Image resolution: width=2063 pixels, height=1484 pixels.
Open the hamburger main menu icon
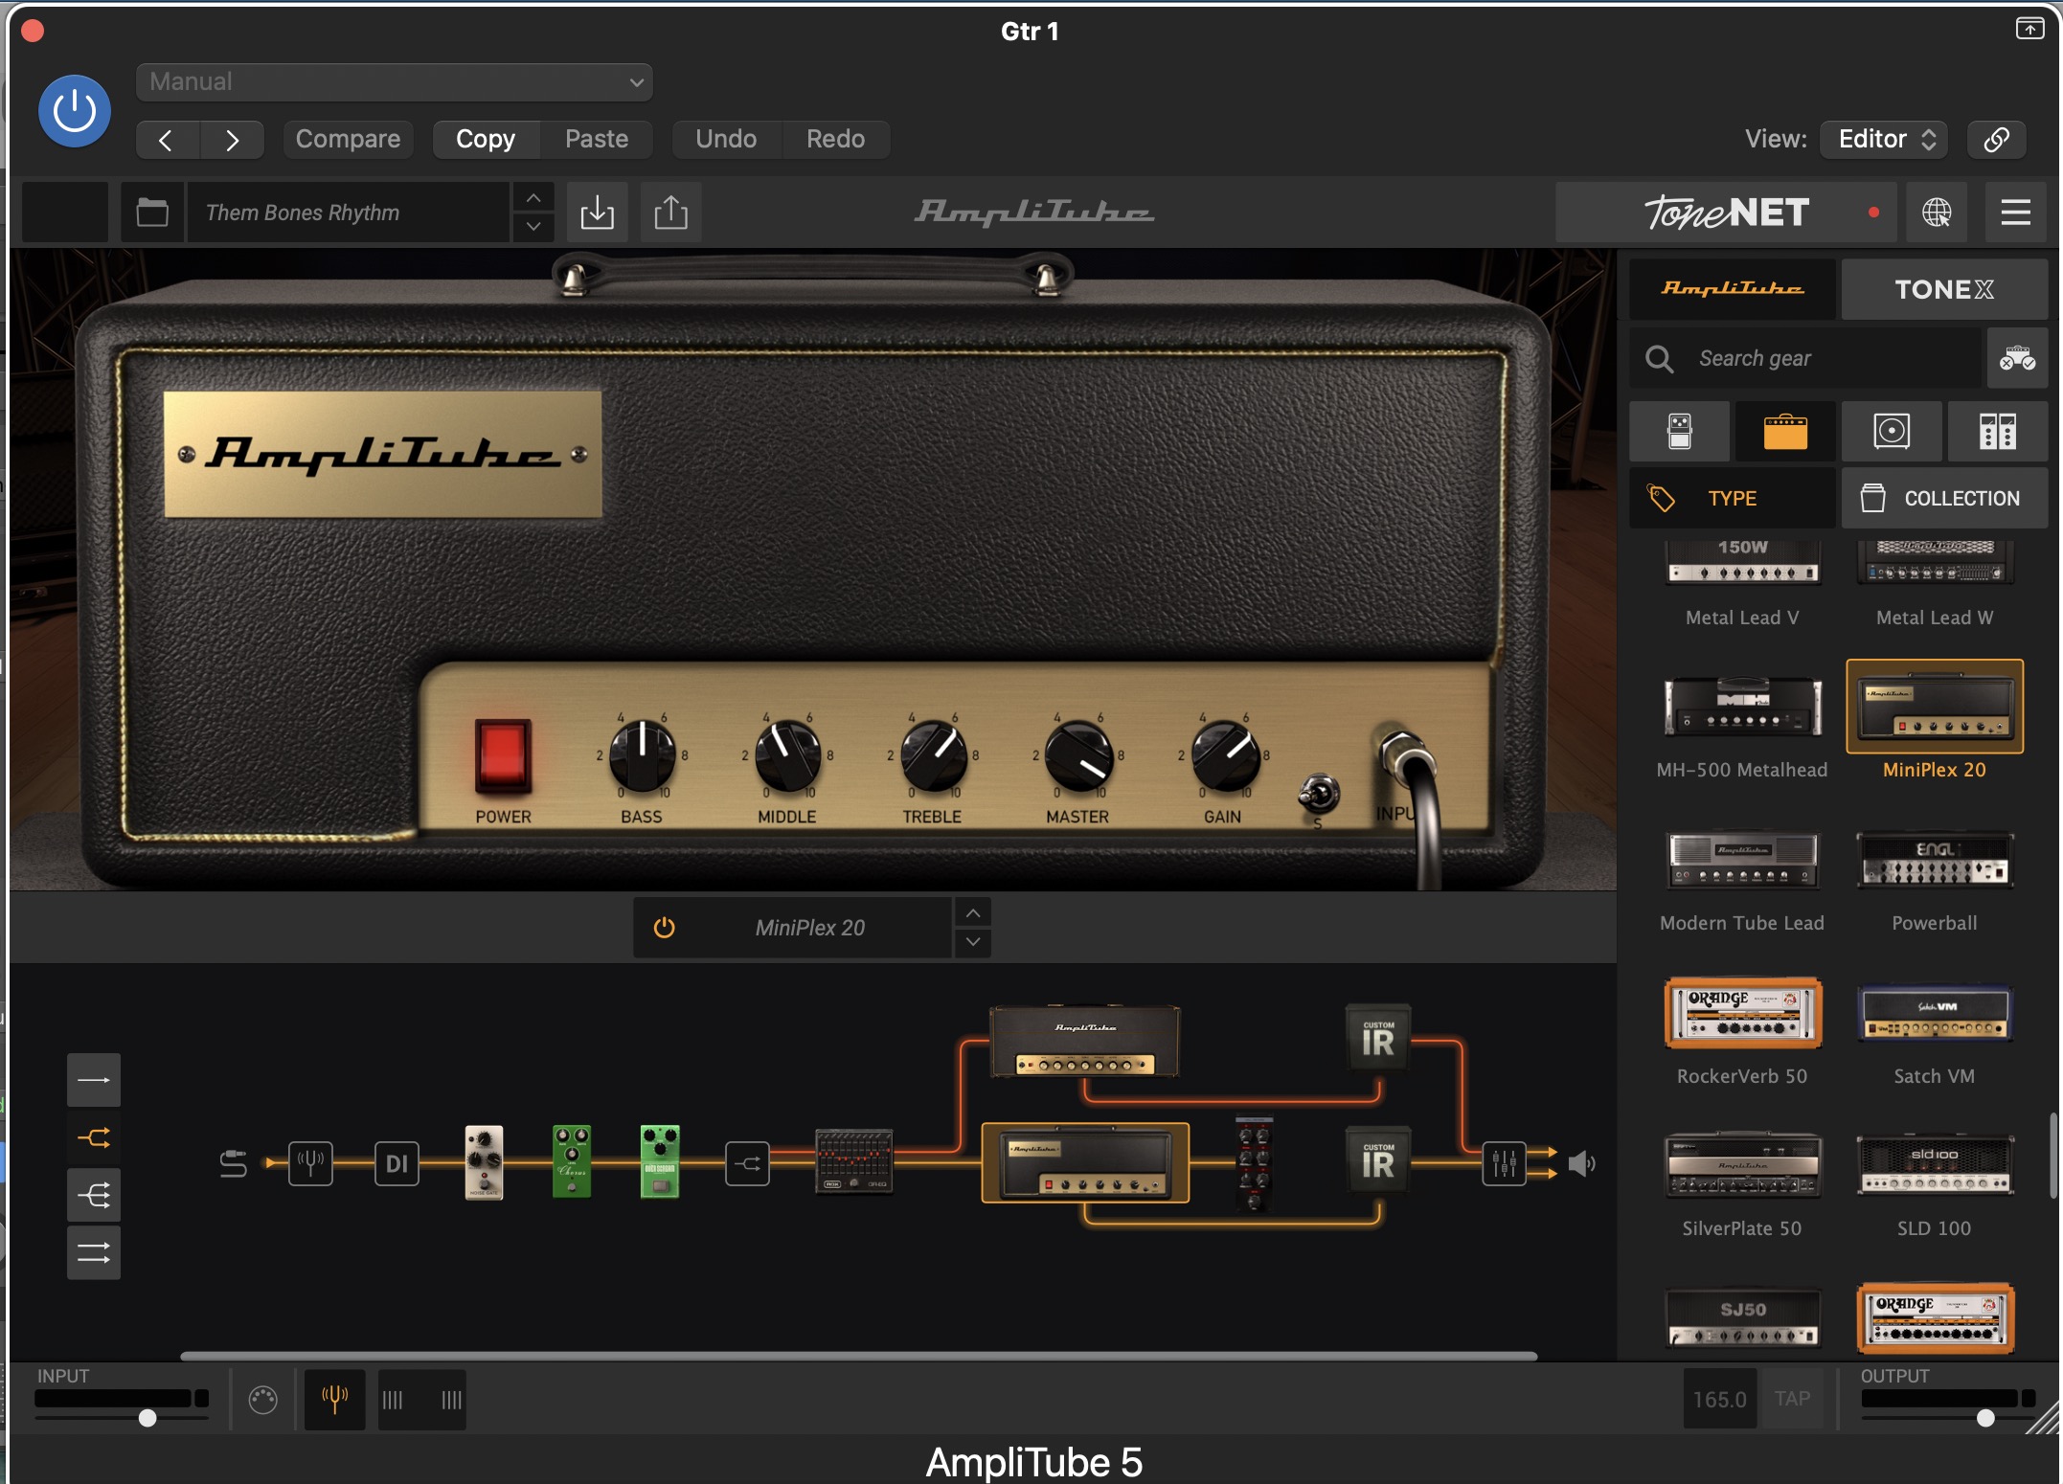coord(2015,213)
